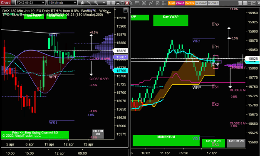The height and width of the screenshot is (156, 260).
Task: Select the 15826 price marker on left chart
Action: coord(121,51)
